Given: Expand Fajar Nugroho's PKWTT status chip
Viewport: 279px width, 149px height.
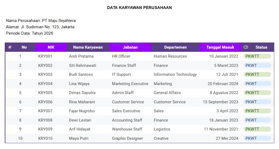Looking at the screenshot, I should pos(257,111).
